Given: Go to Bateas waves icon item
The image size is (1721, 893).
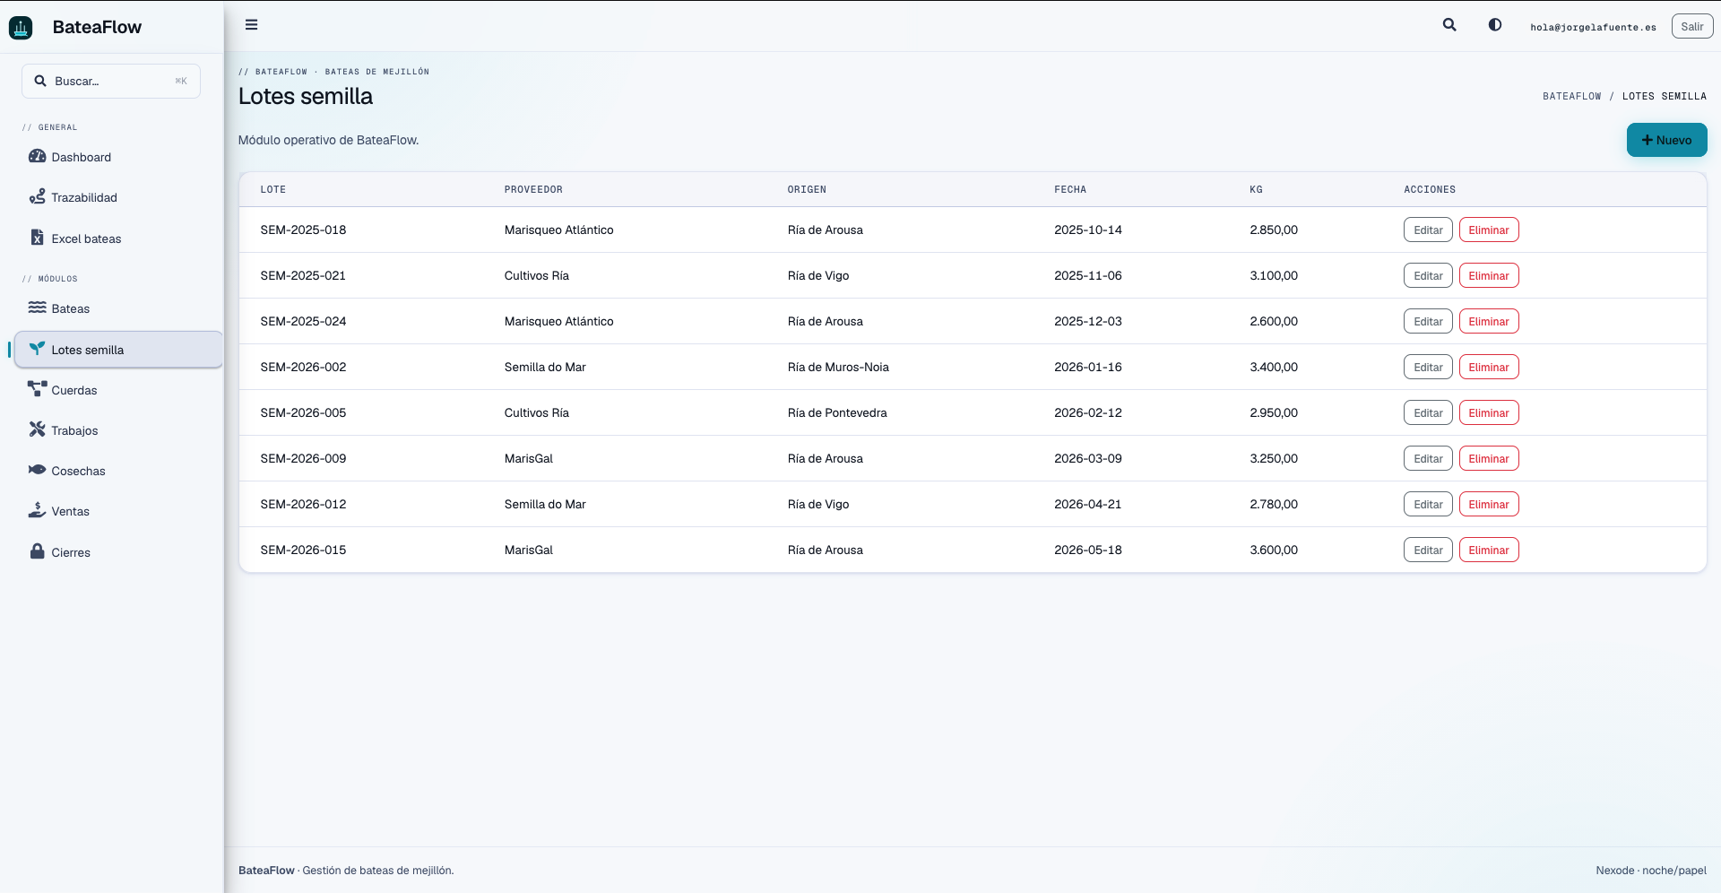Looking at the screenshot, I should pyautogui.click(x=118, y=308).
